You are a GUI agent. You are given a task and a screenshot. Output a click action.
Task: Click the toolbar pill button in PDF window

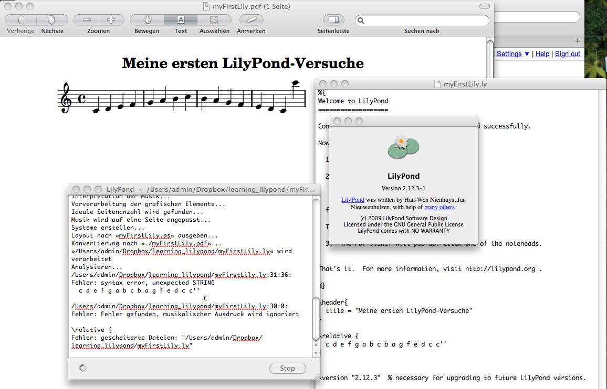(484, 6)
